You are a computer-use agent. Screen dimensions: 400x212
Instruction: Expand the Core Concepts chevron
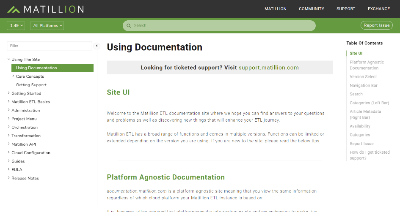tap(13, 76)
